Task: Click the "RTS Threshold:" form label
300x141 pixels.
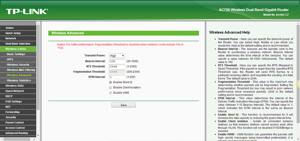Action: click(x=96, y=66)
